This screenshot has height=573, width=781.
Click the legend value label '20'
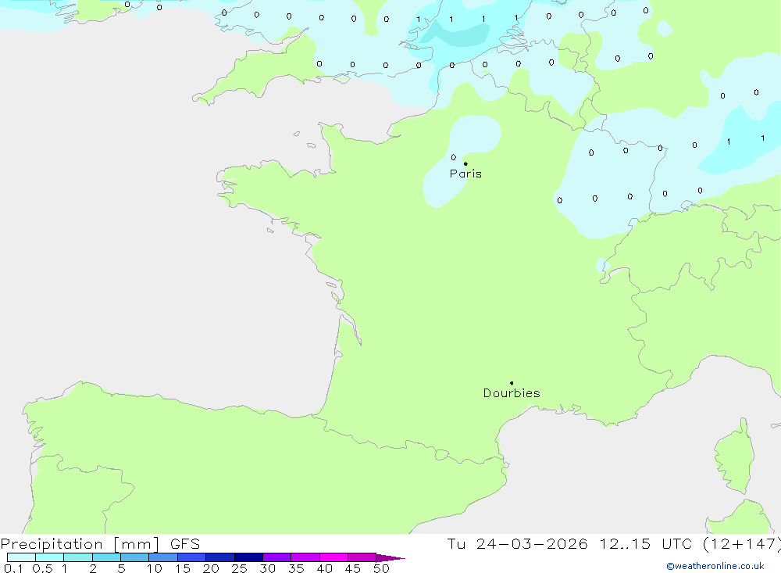tap(211, 568)
